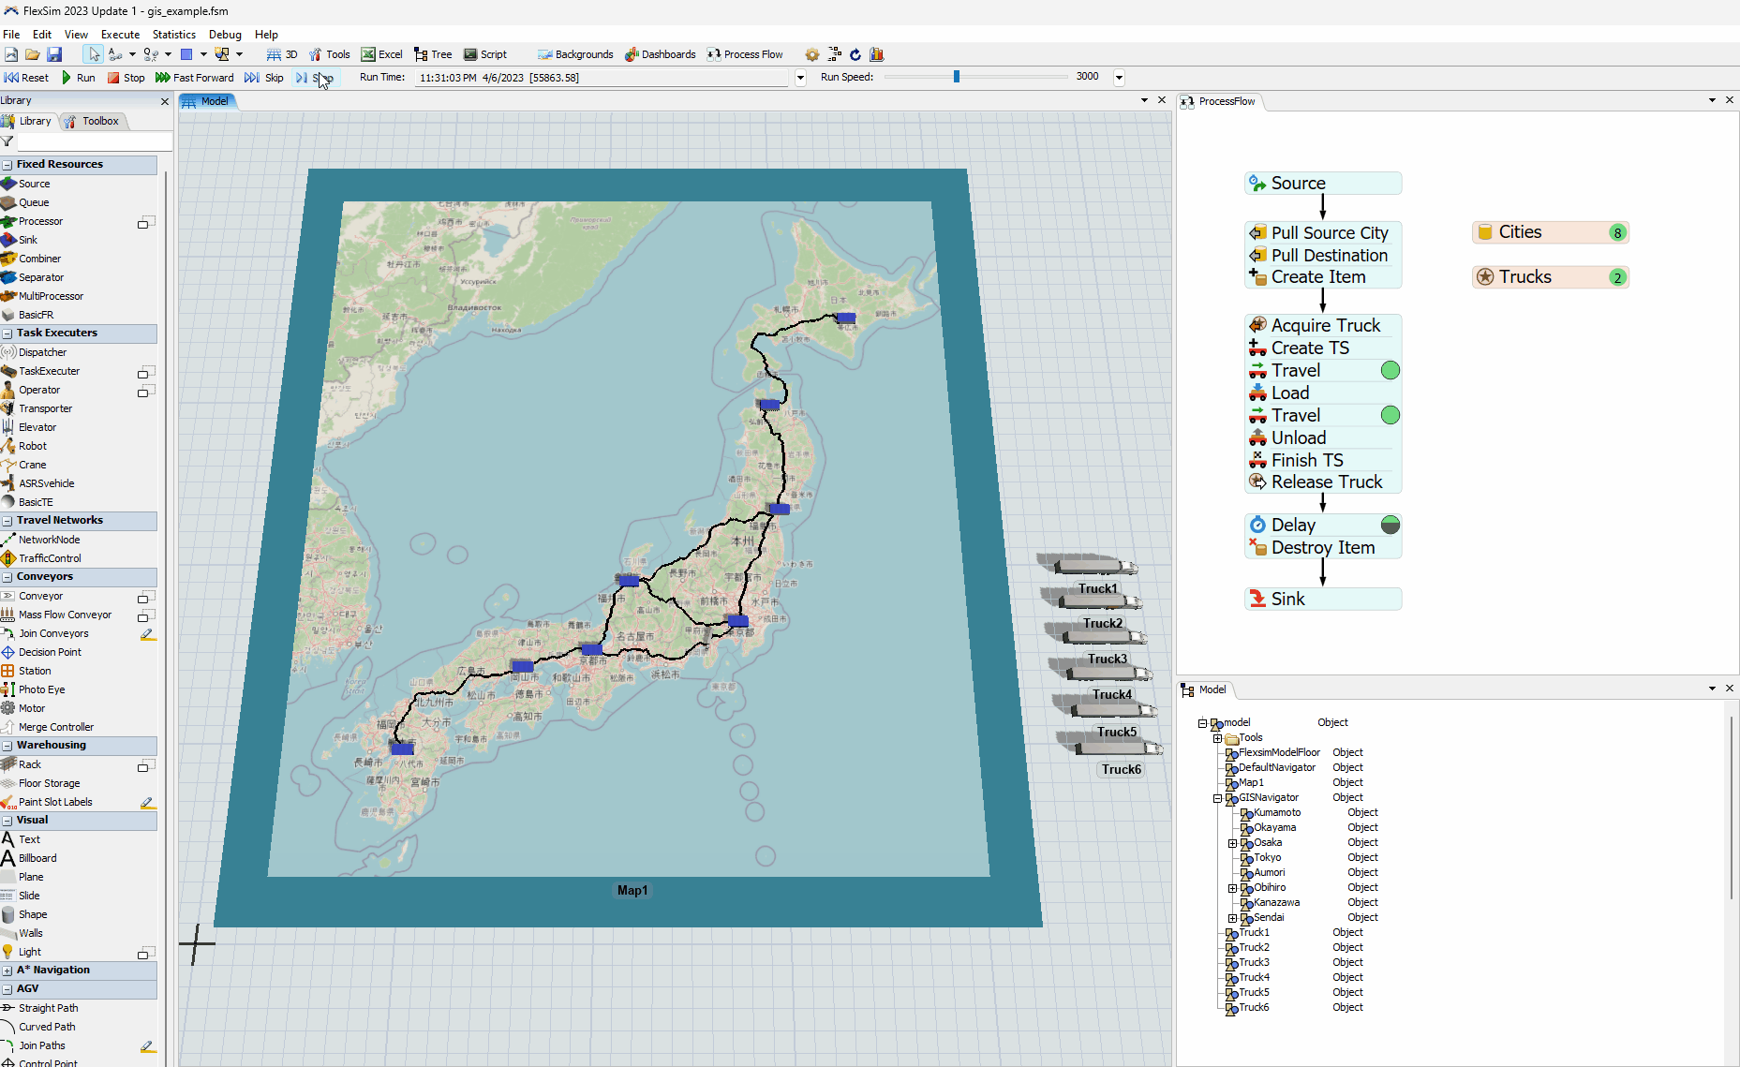The image size is (1740, 1067).
Task: Open the Execute menu
Action: (x=120, y=34)
